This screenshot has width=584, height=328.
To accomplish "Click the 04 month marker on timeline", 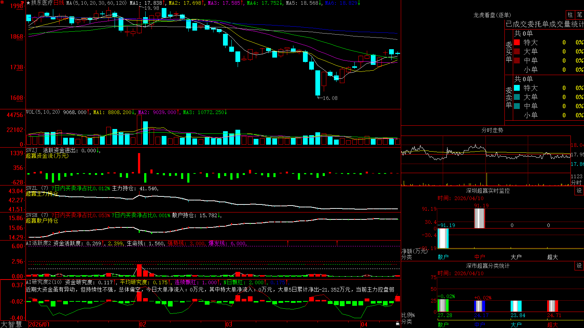I will point(364,324).
